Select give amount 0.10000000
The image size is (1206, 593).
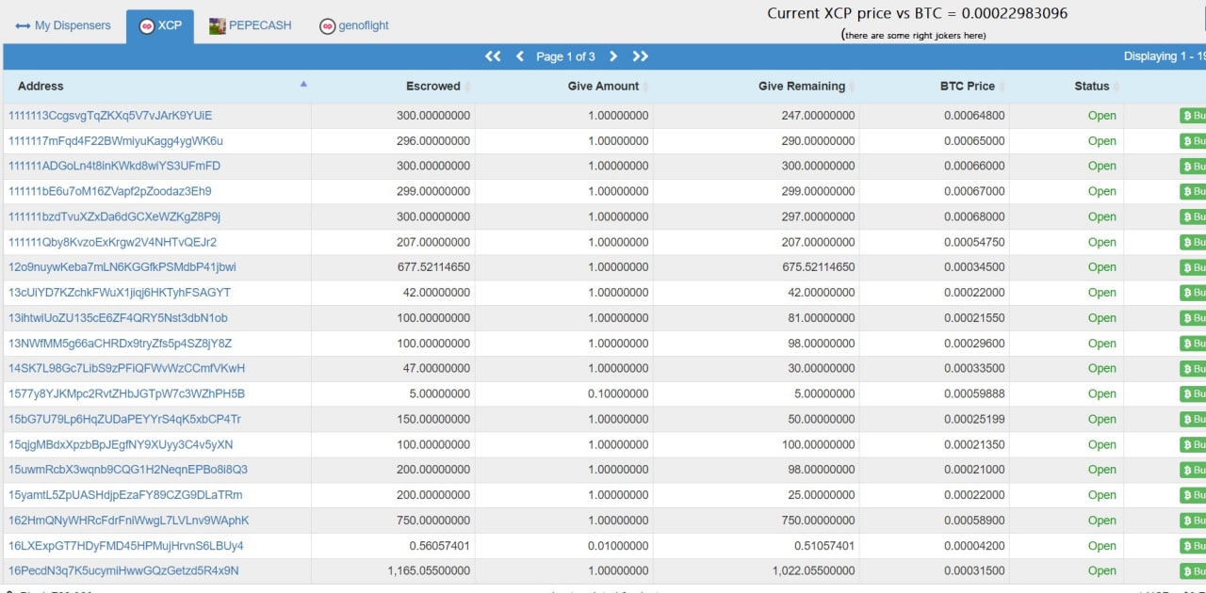618,393
